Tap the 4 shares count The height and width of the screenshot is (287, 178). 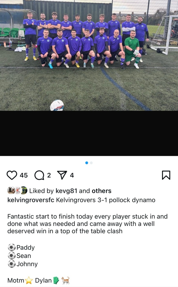72,175
